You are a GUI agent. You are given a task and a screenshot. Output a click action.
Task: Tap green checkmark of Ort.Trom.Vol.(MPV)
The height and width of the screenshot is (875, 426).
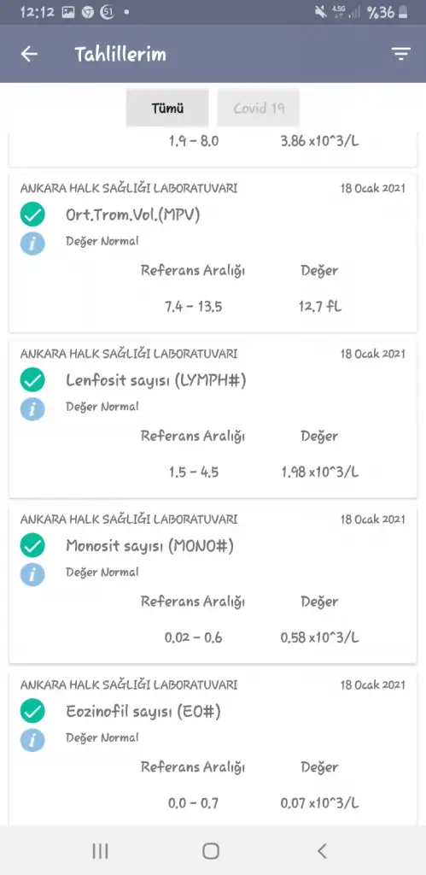pos(33,214)
